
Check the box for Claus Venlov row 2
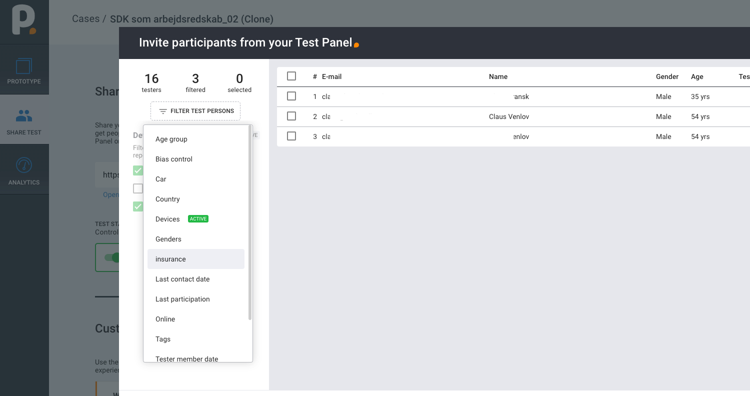coord(291,116)
